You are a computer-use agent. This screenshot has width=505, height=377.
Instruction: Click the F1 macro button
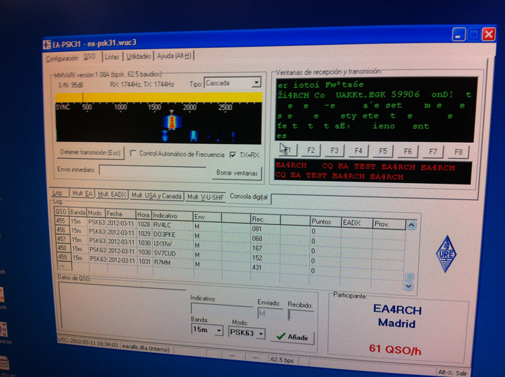pyautogui.click(x=288, y=149)
